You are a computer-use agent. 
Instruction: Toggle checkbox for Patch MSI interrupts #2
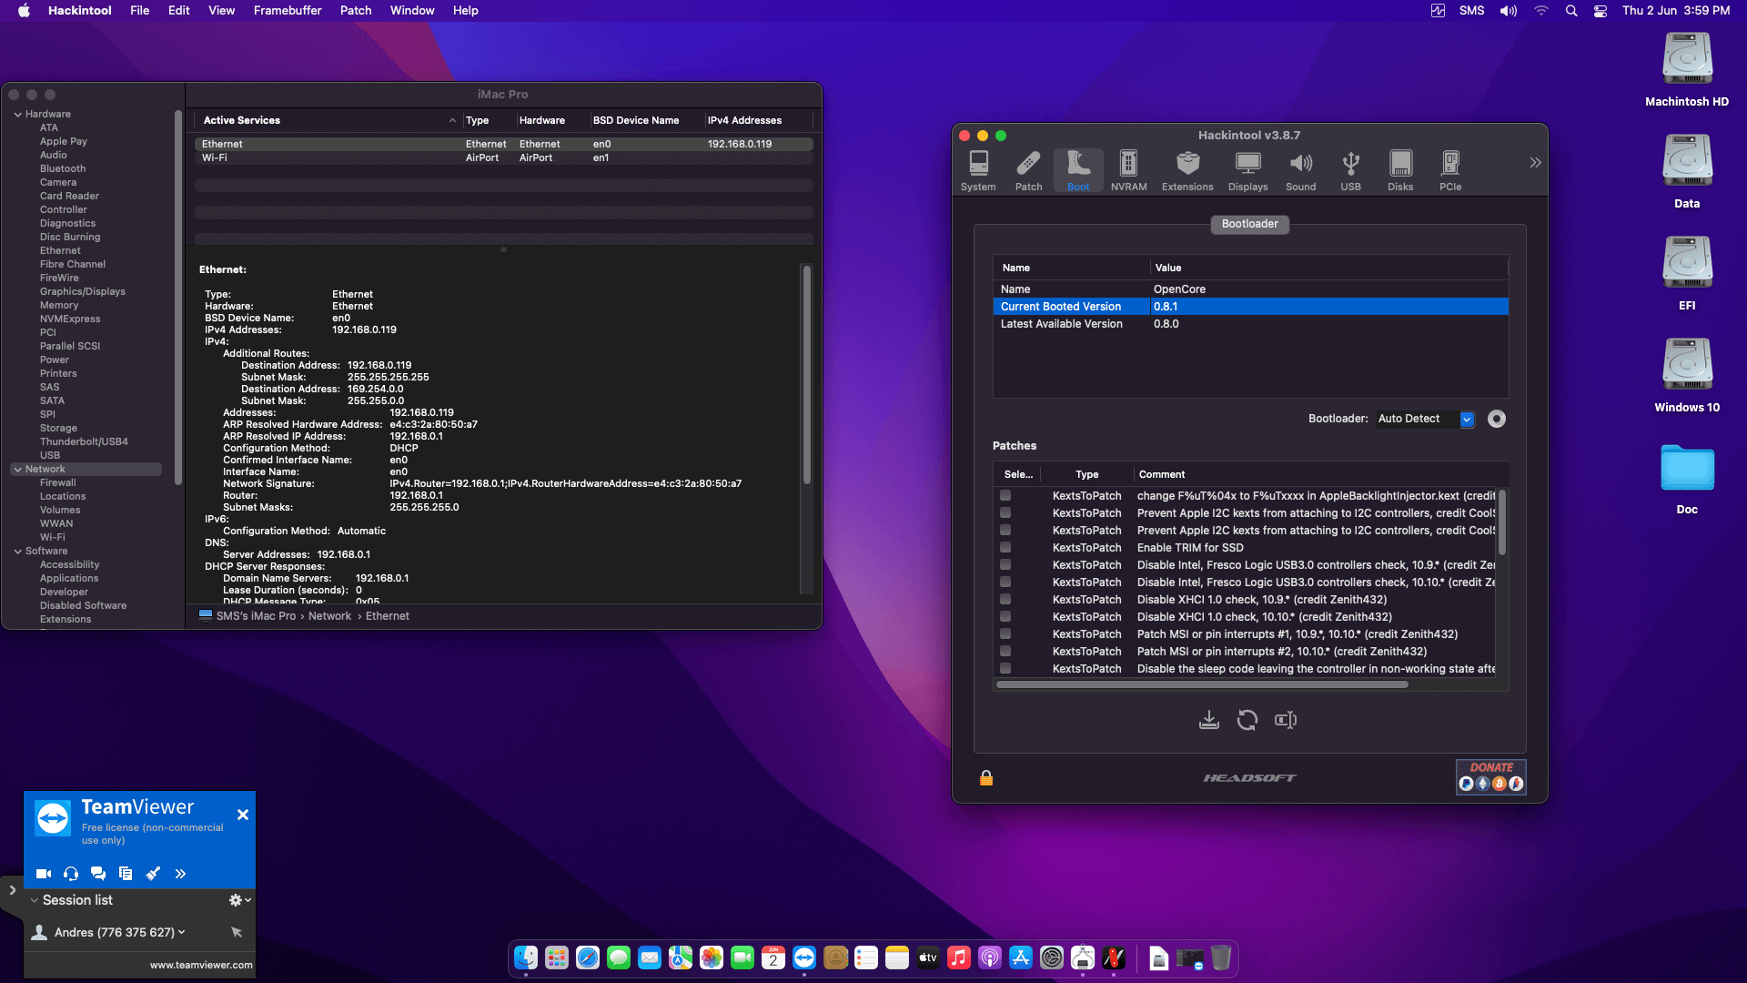click(1005, 651)
